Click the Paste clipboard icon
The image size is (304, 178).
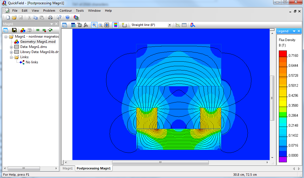point(42,18)
